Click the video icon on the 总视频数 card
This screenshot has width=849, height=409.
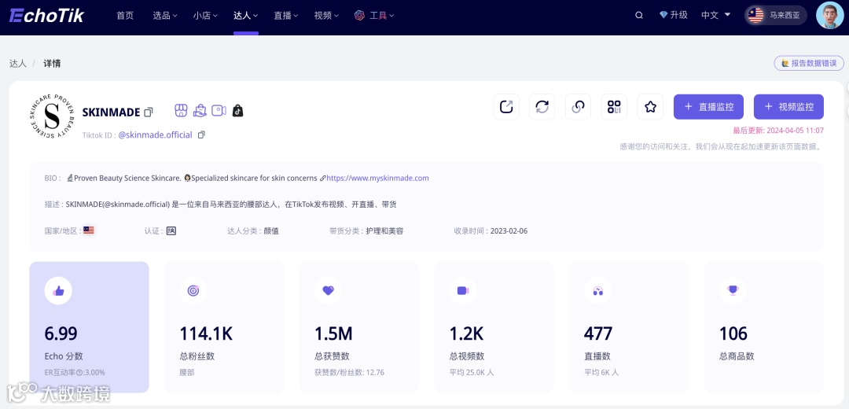(463, 291)
